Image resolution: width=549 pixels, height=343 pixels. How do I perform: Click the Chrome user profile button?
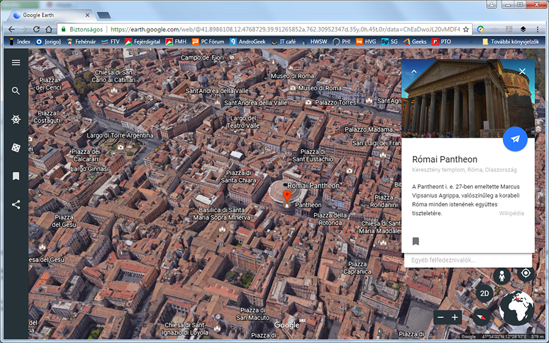click(492, 4)
